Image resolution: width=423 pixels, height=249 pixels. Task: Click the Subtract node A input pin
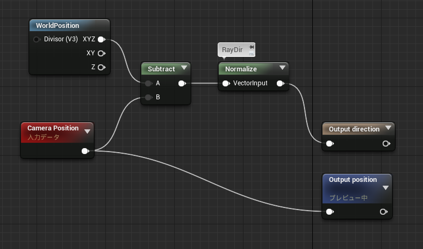(x=148, y=83)
